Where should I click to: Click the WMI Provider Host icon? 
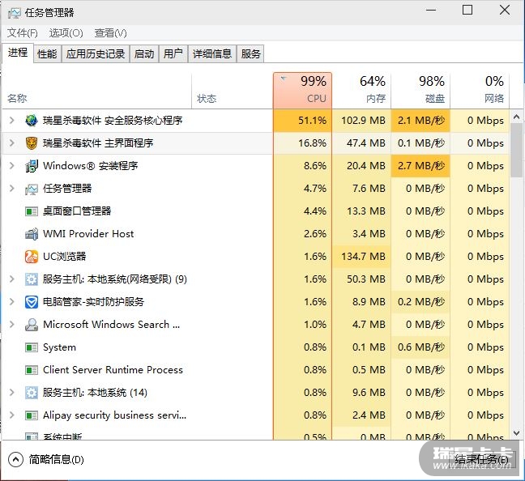click(x=32, y=234)
